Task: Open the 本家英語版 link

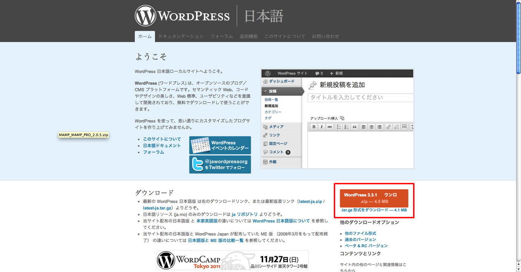Action: pos(207,221)
